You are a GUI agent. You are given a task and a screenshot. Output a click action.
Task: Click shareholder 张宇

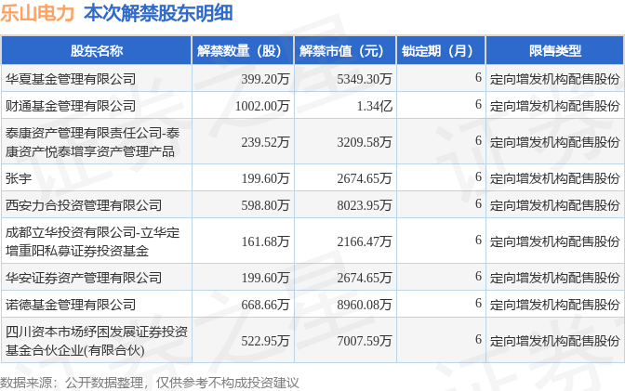coord(19,178)
